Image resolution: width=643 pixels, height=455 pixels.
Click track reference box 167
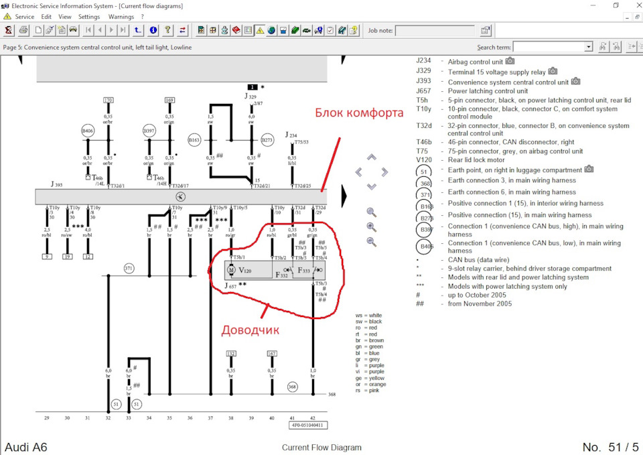272,353
